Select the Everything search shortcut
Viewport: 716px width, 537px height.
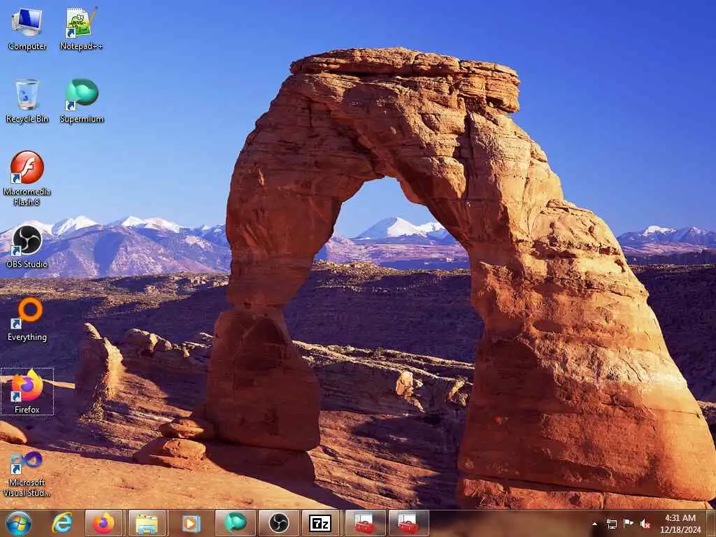[x=27, y=319]
